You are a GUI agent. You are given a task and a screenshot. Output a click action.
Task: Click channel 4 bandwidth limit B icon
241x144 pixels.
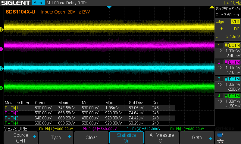[226, 96]
